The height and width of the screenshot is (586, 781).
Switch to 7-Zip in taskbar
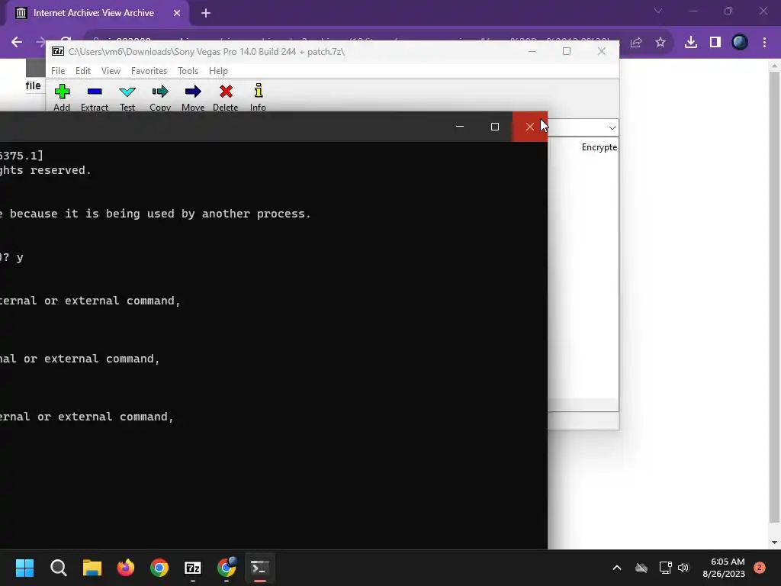coord(193,568)
